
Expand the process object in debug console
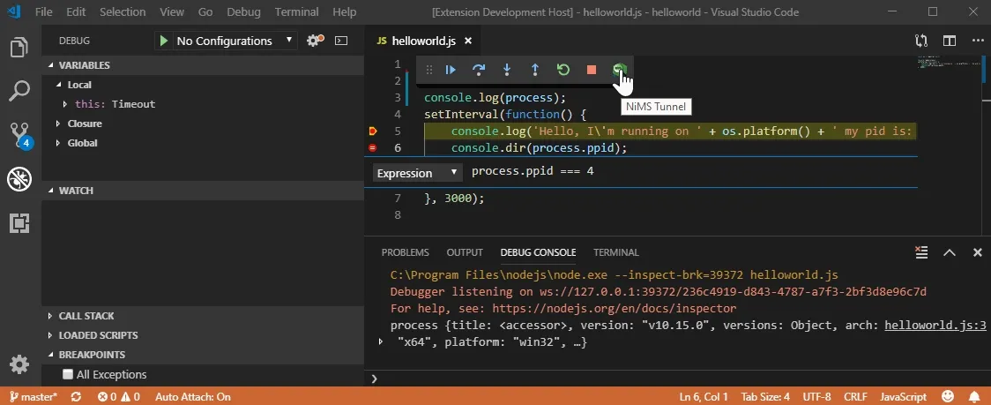(x=381, y=341)
